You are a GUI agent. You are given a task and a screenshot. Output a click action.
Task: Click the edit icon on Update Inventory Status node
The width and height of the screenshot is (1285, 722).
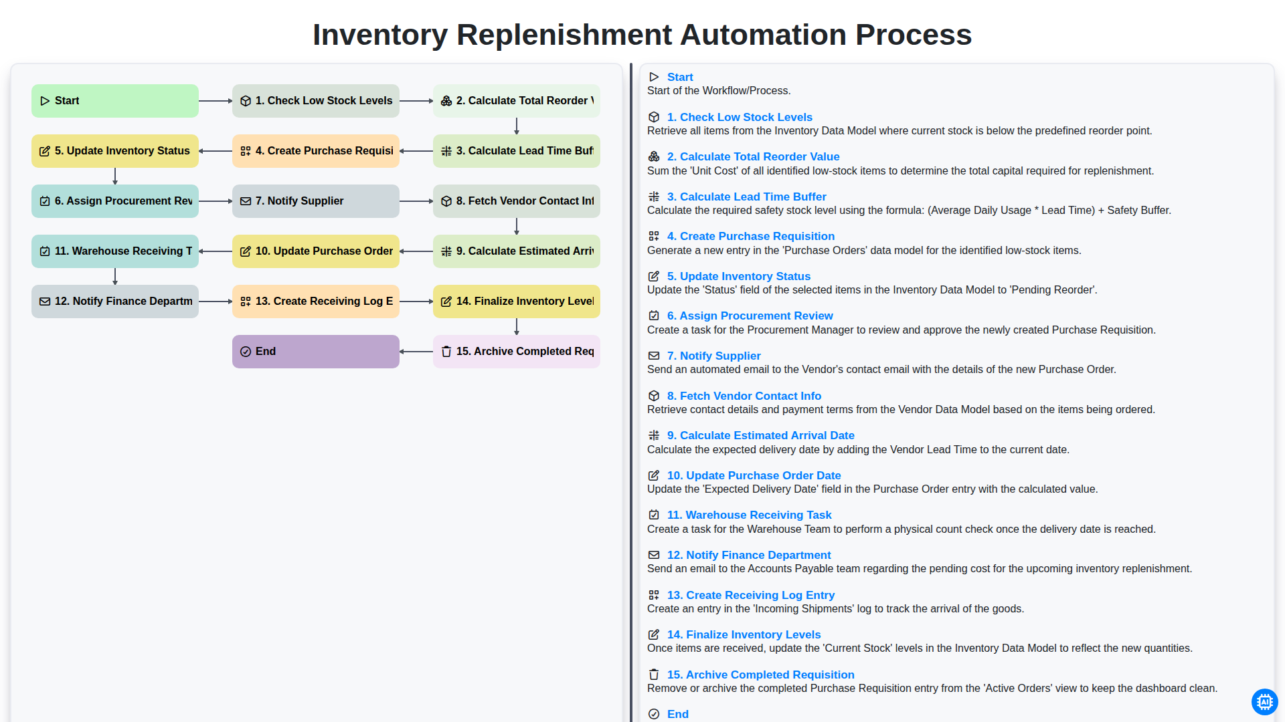[45, 151]
